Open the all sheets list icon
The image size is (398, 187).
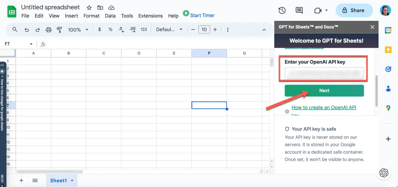[x=35, y=180]
